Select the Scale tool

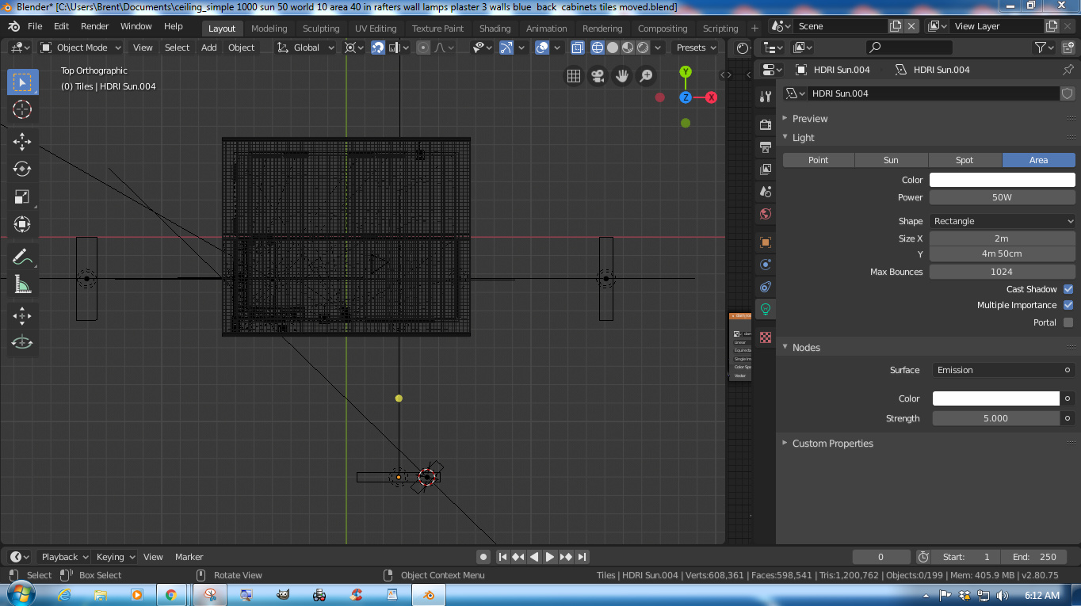point(22,197)
